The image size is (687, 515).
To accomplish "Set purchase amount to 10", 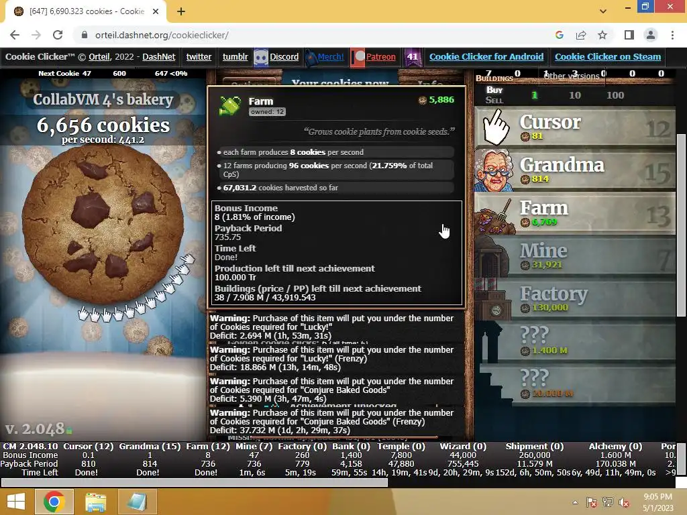I will click(575, 95).
